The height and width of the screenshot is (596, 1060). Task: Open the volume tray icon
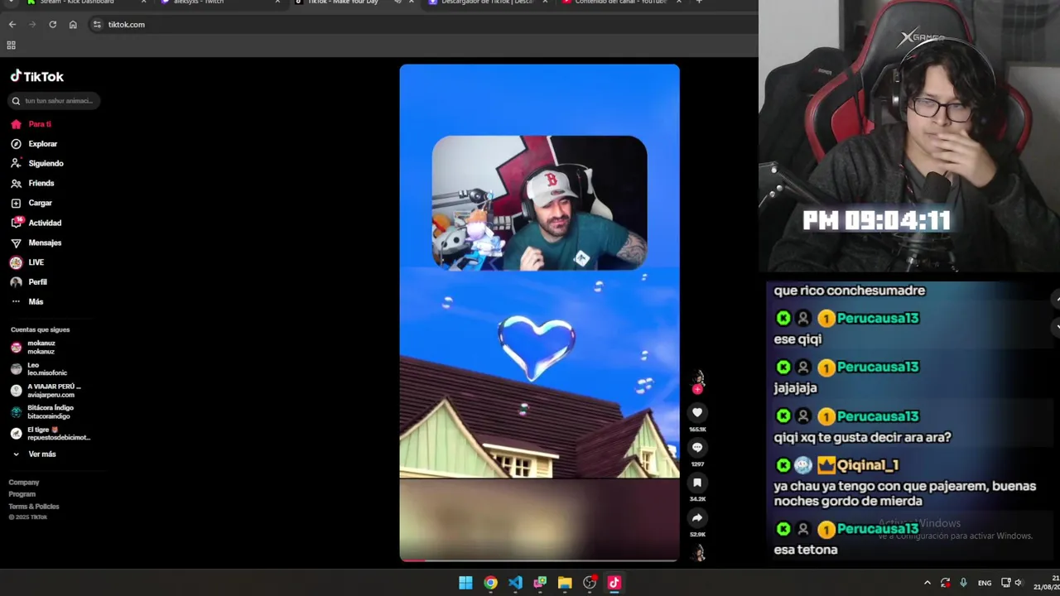[1019, 583]
